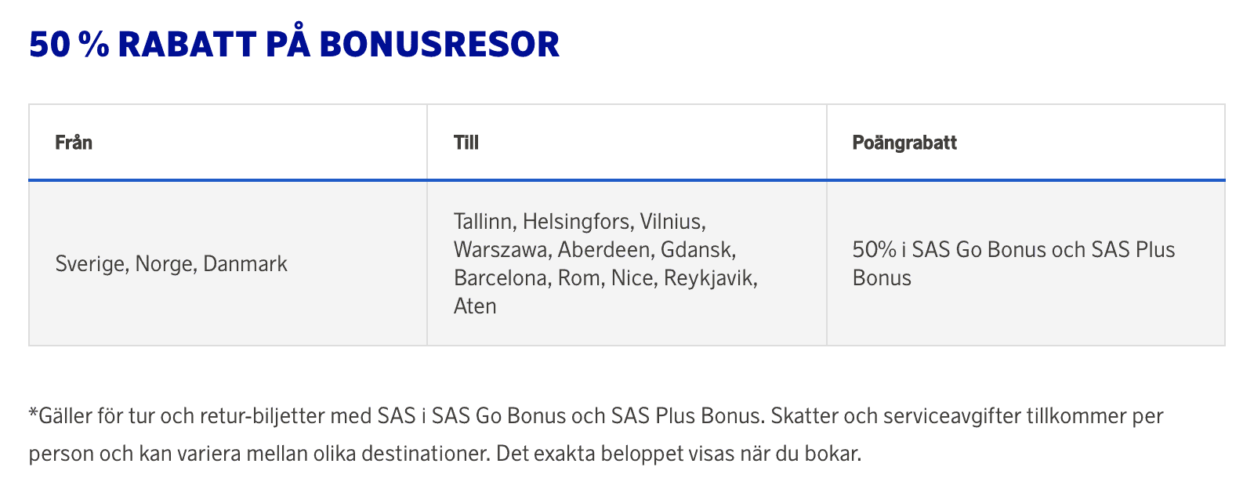
Task: Click the footnote starting with "*Gäller för tur"
Action: 596,434
